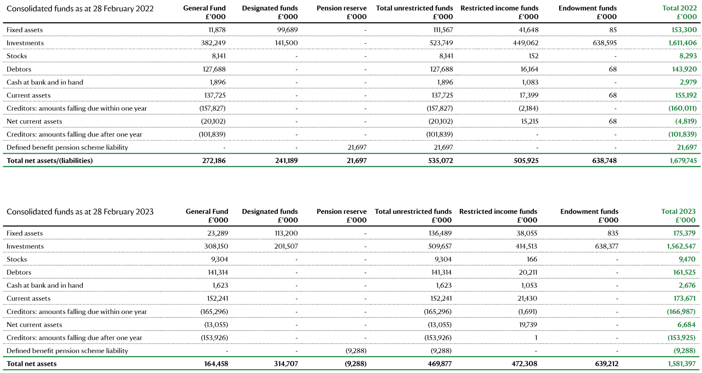Click the 2022 investments total 1,611,406
The image size is (702, 373).
(682, 43)
